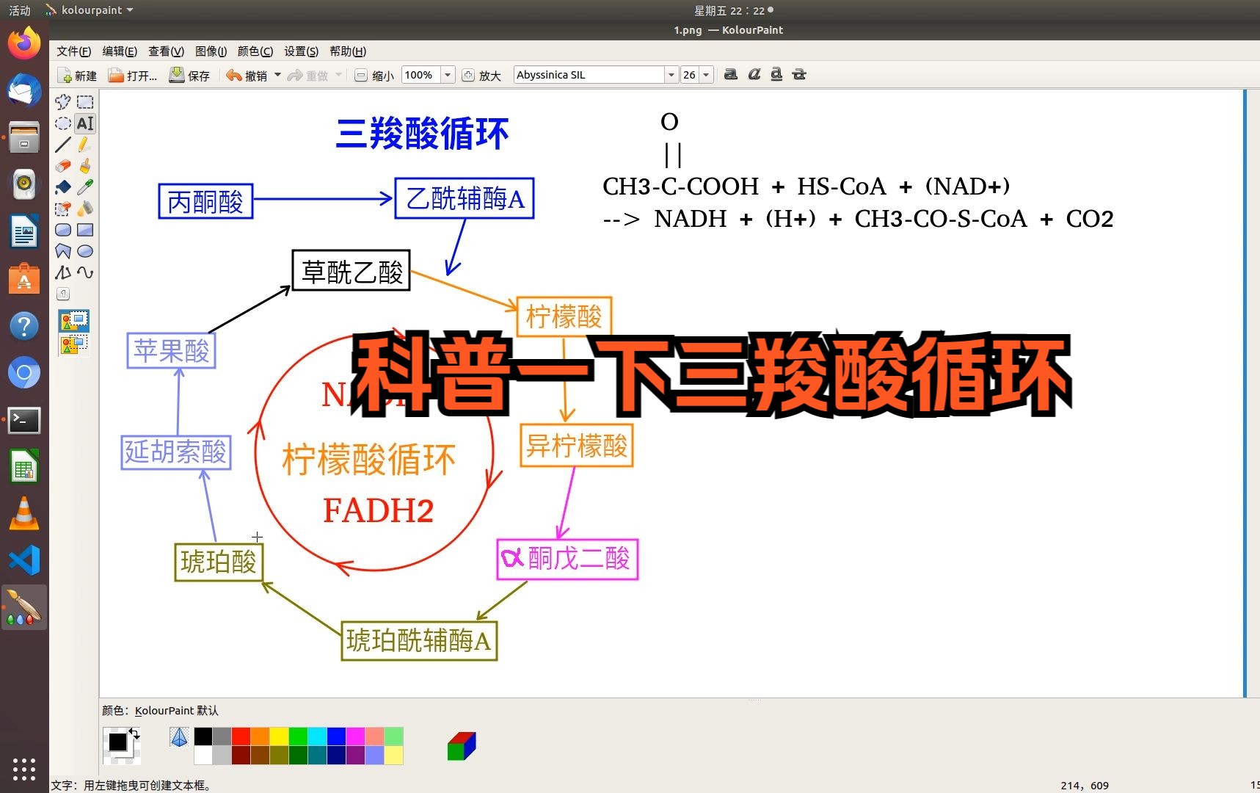
Task: Expand the font size dropdown
Action: click(706, 75)
